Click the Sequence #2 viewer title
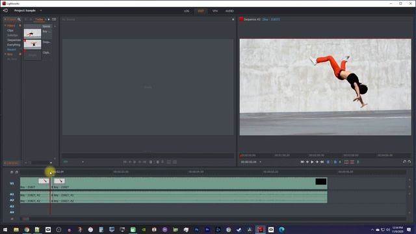The image size is (416, 234). [252, 19]
